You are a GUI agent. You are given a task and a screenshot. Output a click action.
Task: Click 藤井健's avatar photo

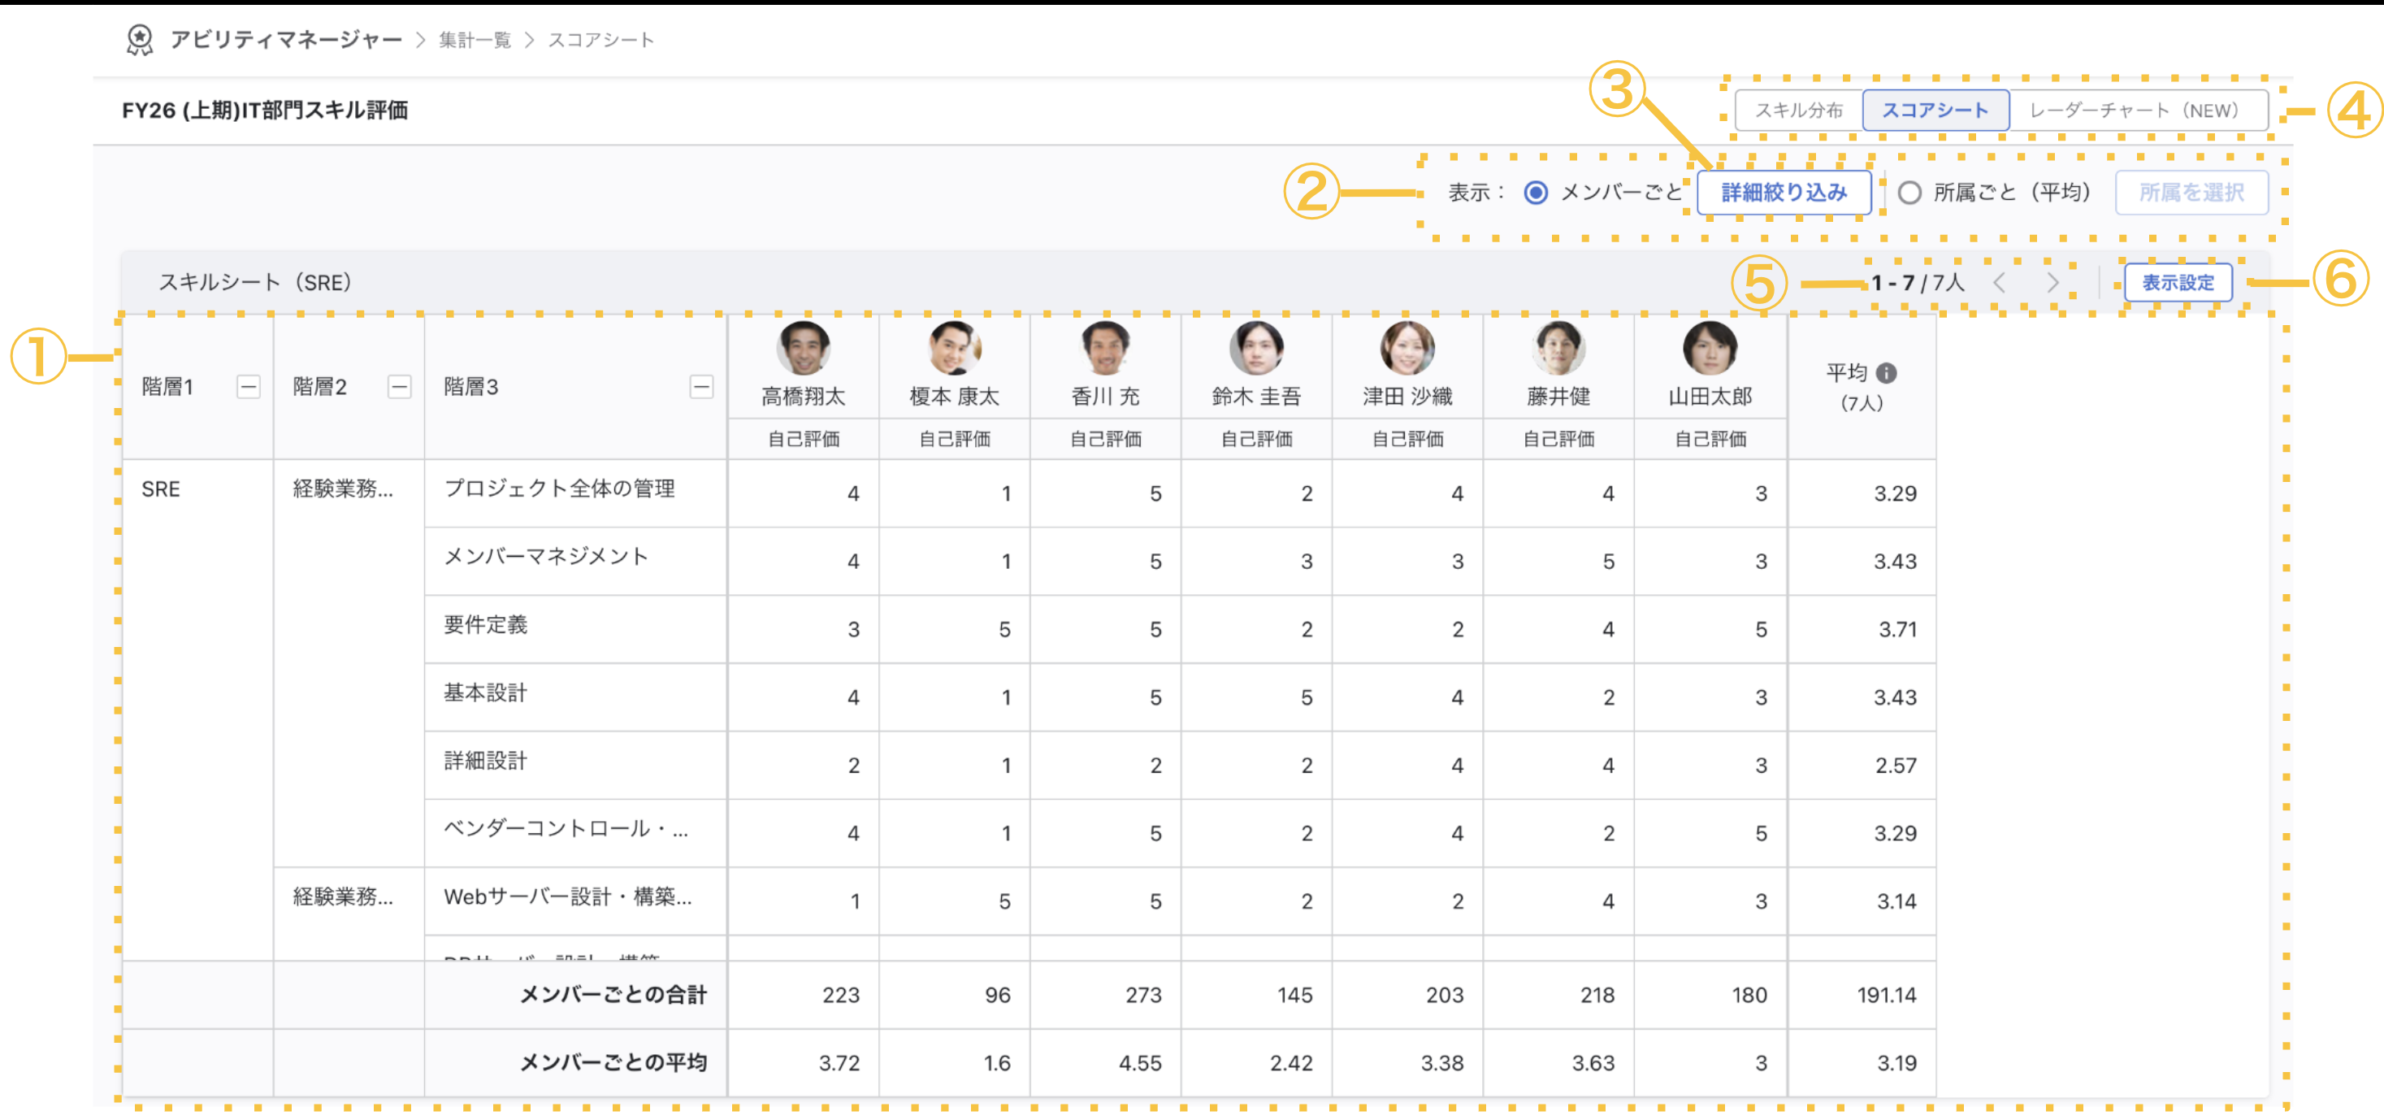[x=1558, y=348]
